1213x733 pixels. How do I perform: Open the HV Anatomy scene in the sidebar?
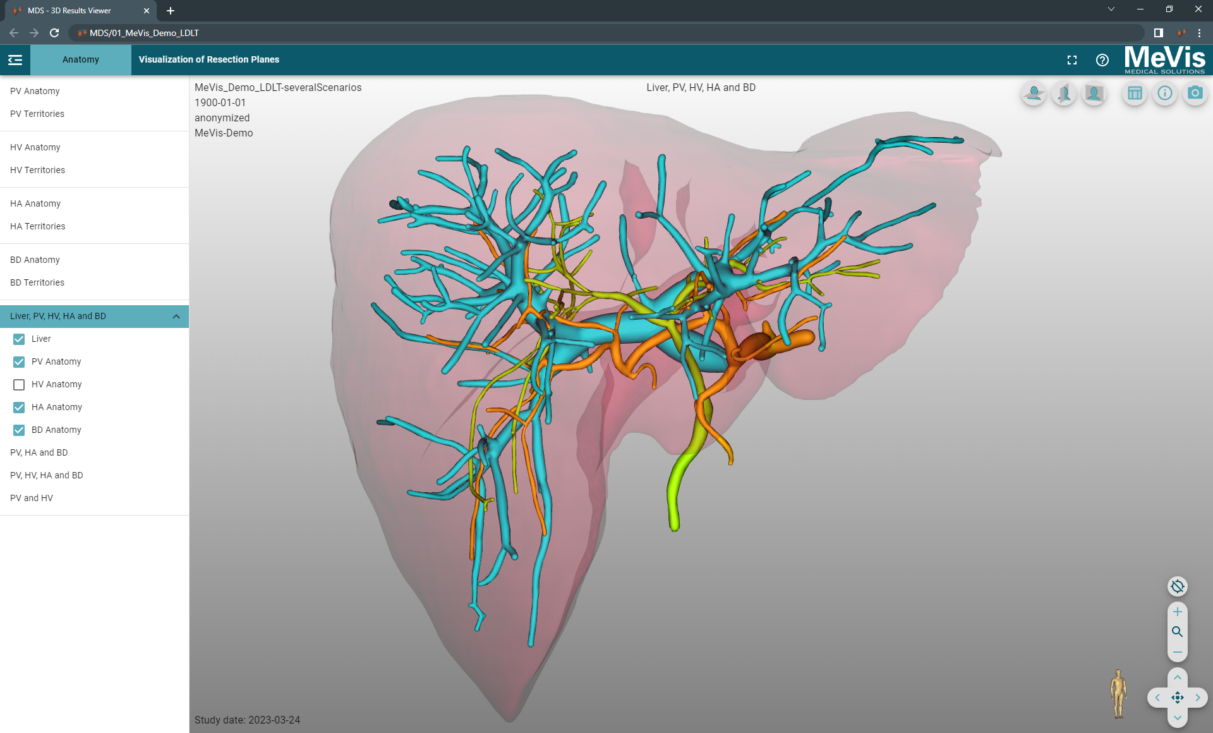click(x=95, y=147)
